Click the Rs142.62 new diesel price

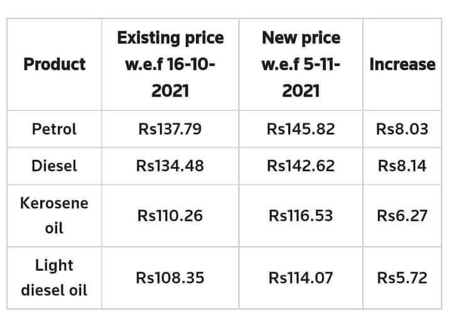[301, 166]
